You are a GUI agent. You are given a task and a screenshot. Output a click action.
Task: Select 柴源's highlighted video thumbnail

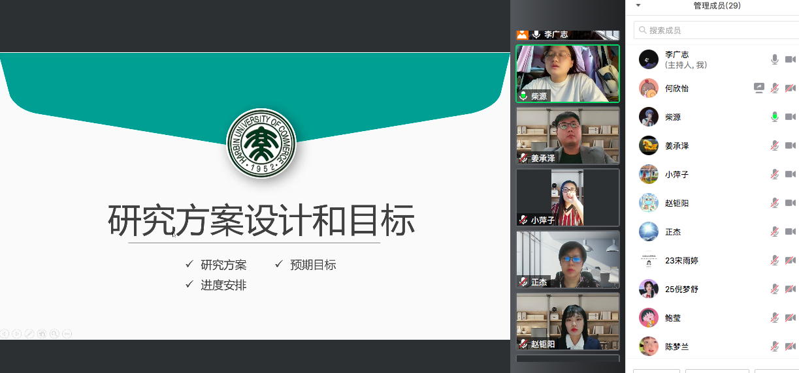click(x=567, y=73)
